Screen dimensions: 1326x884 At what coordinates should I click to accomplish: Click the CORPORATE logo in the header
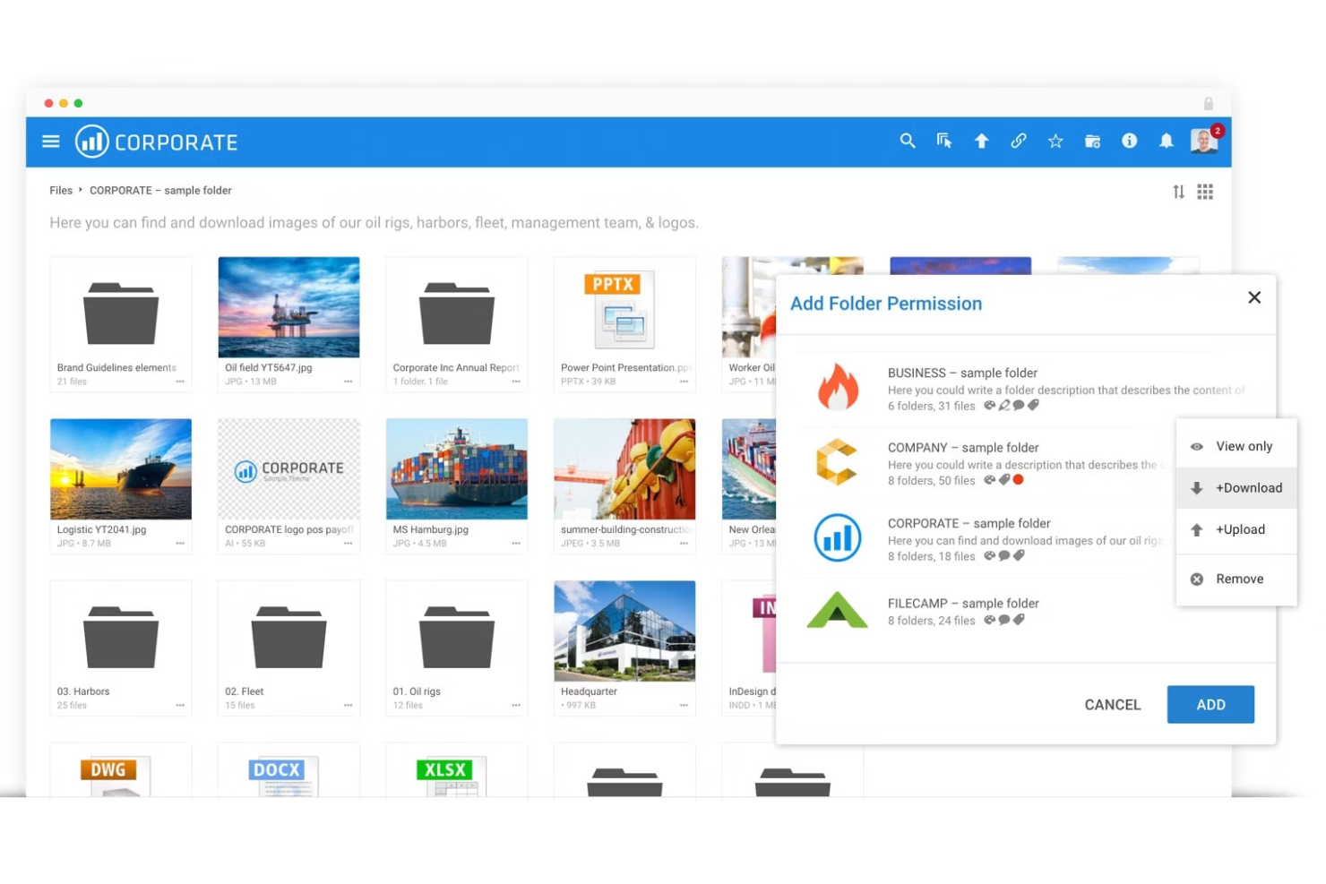coord(157,142)
